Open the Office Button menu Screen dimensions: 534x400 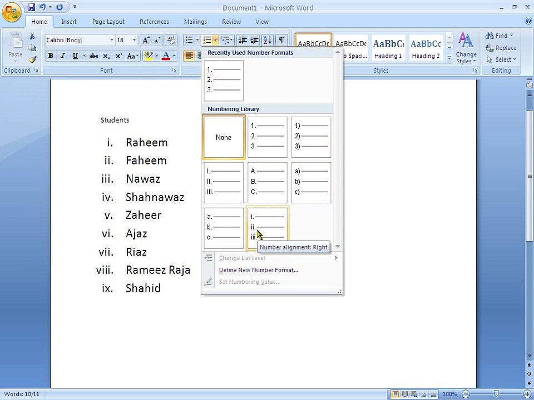[x=12, y=12]
